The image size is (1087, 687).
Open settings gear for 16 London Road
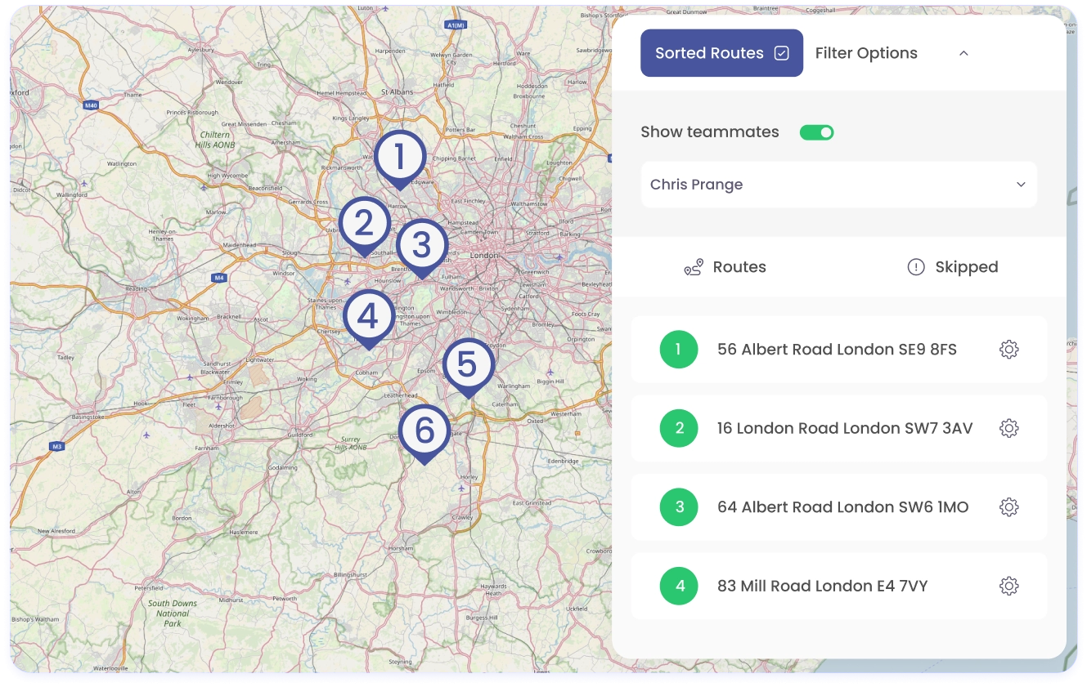[x=1008, y=428]
